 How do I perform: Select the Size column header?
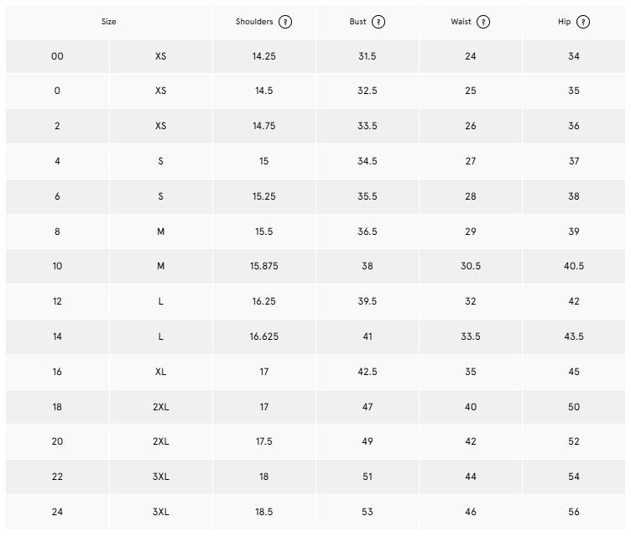(x=108, y=22)
